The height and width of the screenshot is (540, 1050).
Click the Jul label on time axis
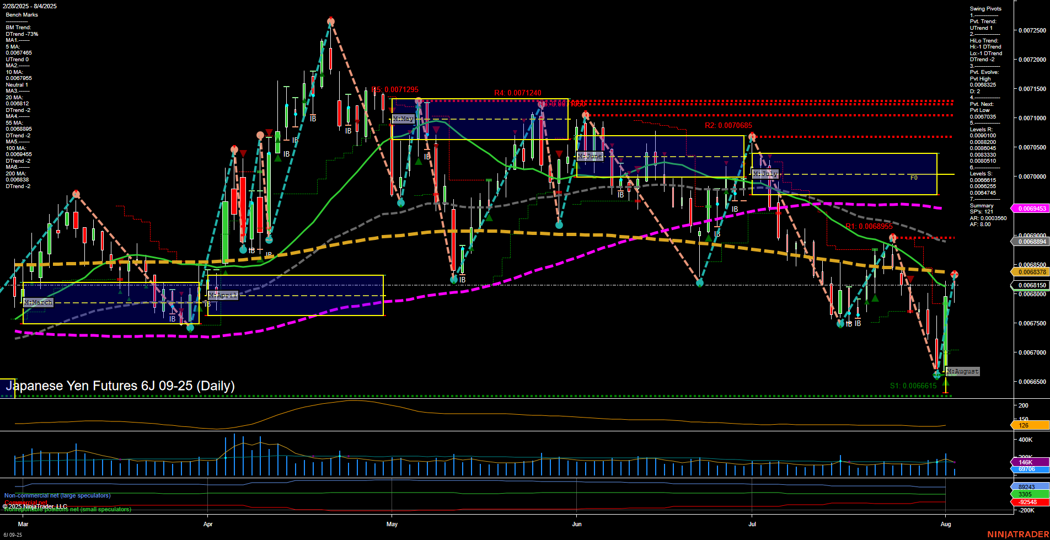[x=752, y=524]
